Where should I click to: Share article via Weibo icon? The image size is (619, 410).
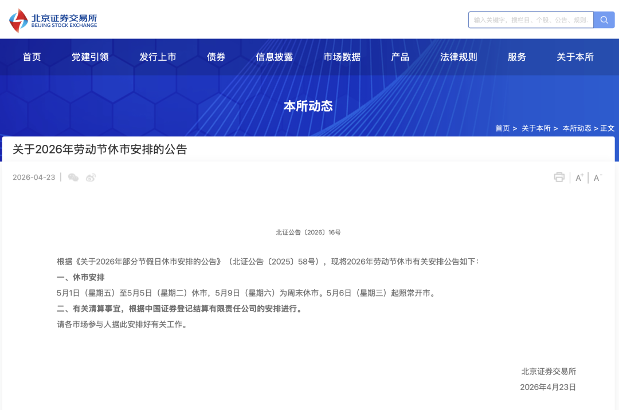[91, 178]
